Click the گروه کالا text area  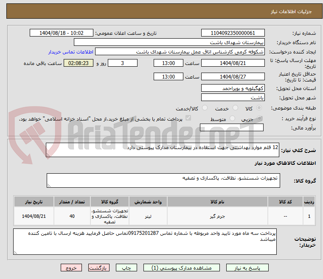(x=163, y=180)
